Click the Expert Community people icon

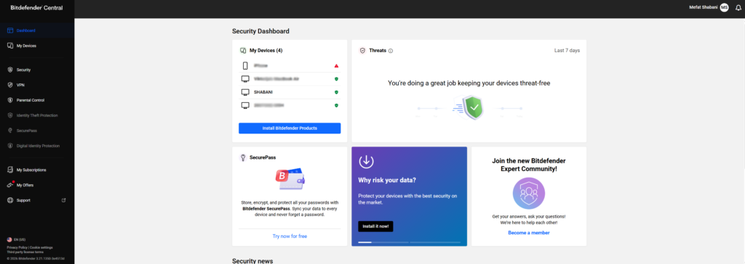pos(529,194)
